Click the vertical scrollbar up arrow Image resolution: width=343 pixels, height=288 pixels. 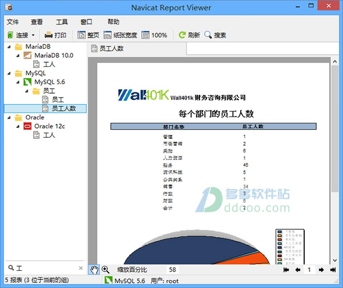[x=334, y=62]
